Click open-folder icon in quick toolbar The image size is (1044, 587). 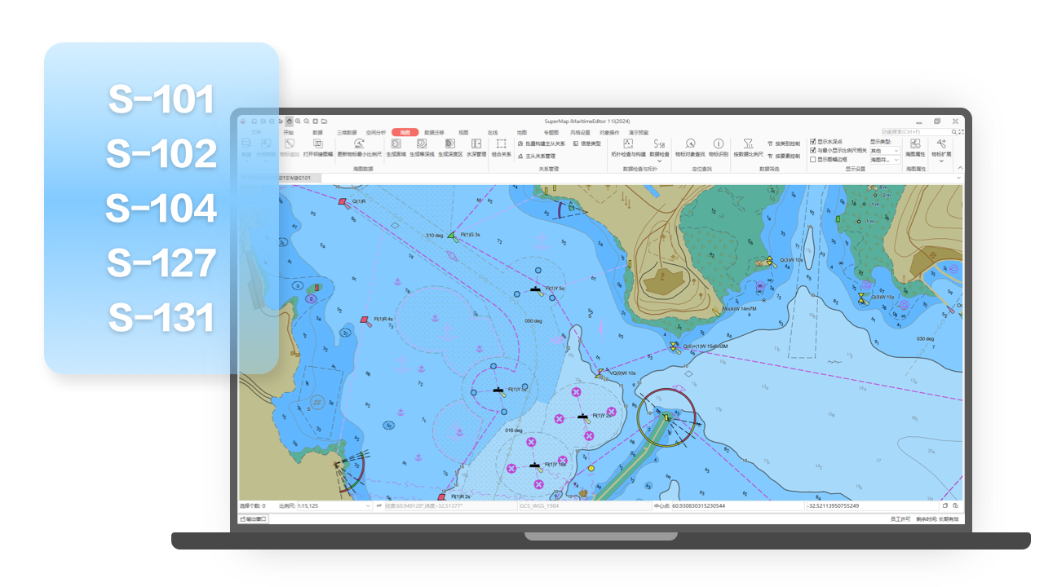(x=324, y=121)
